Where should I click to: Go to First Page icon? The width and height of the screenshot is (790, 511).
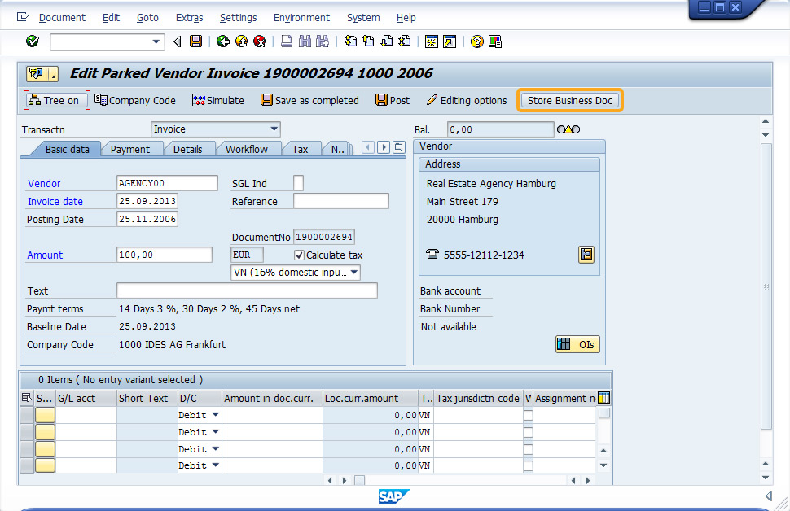(350, 41)
